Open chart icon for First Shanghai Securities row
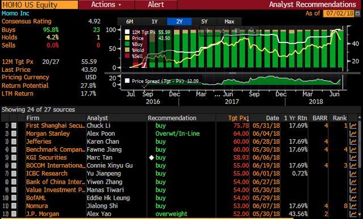Viewport: 363px width, 219px height. point(353,126)
